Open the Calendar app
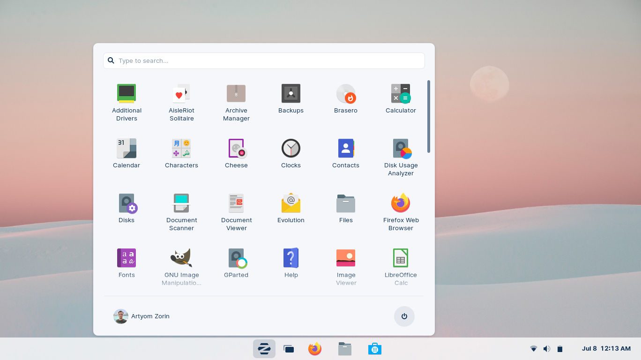641x360 pixels. 127,154
